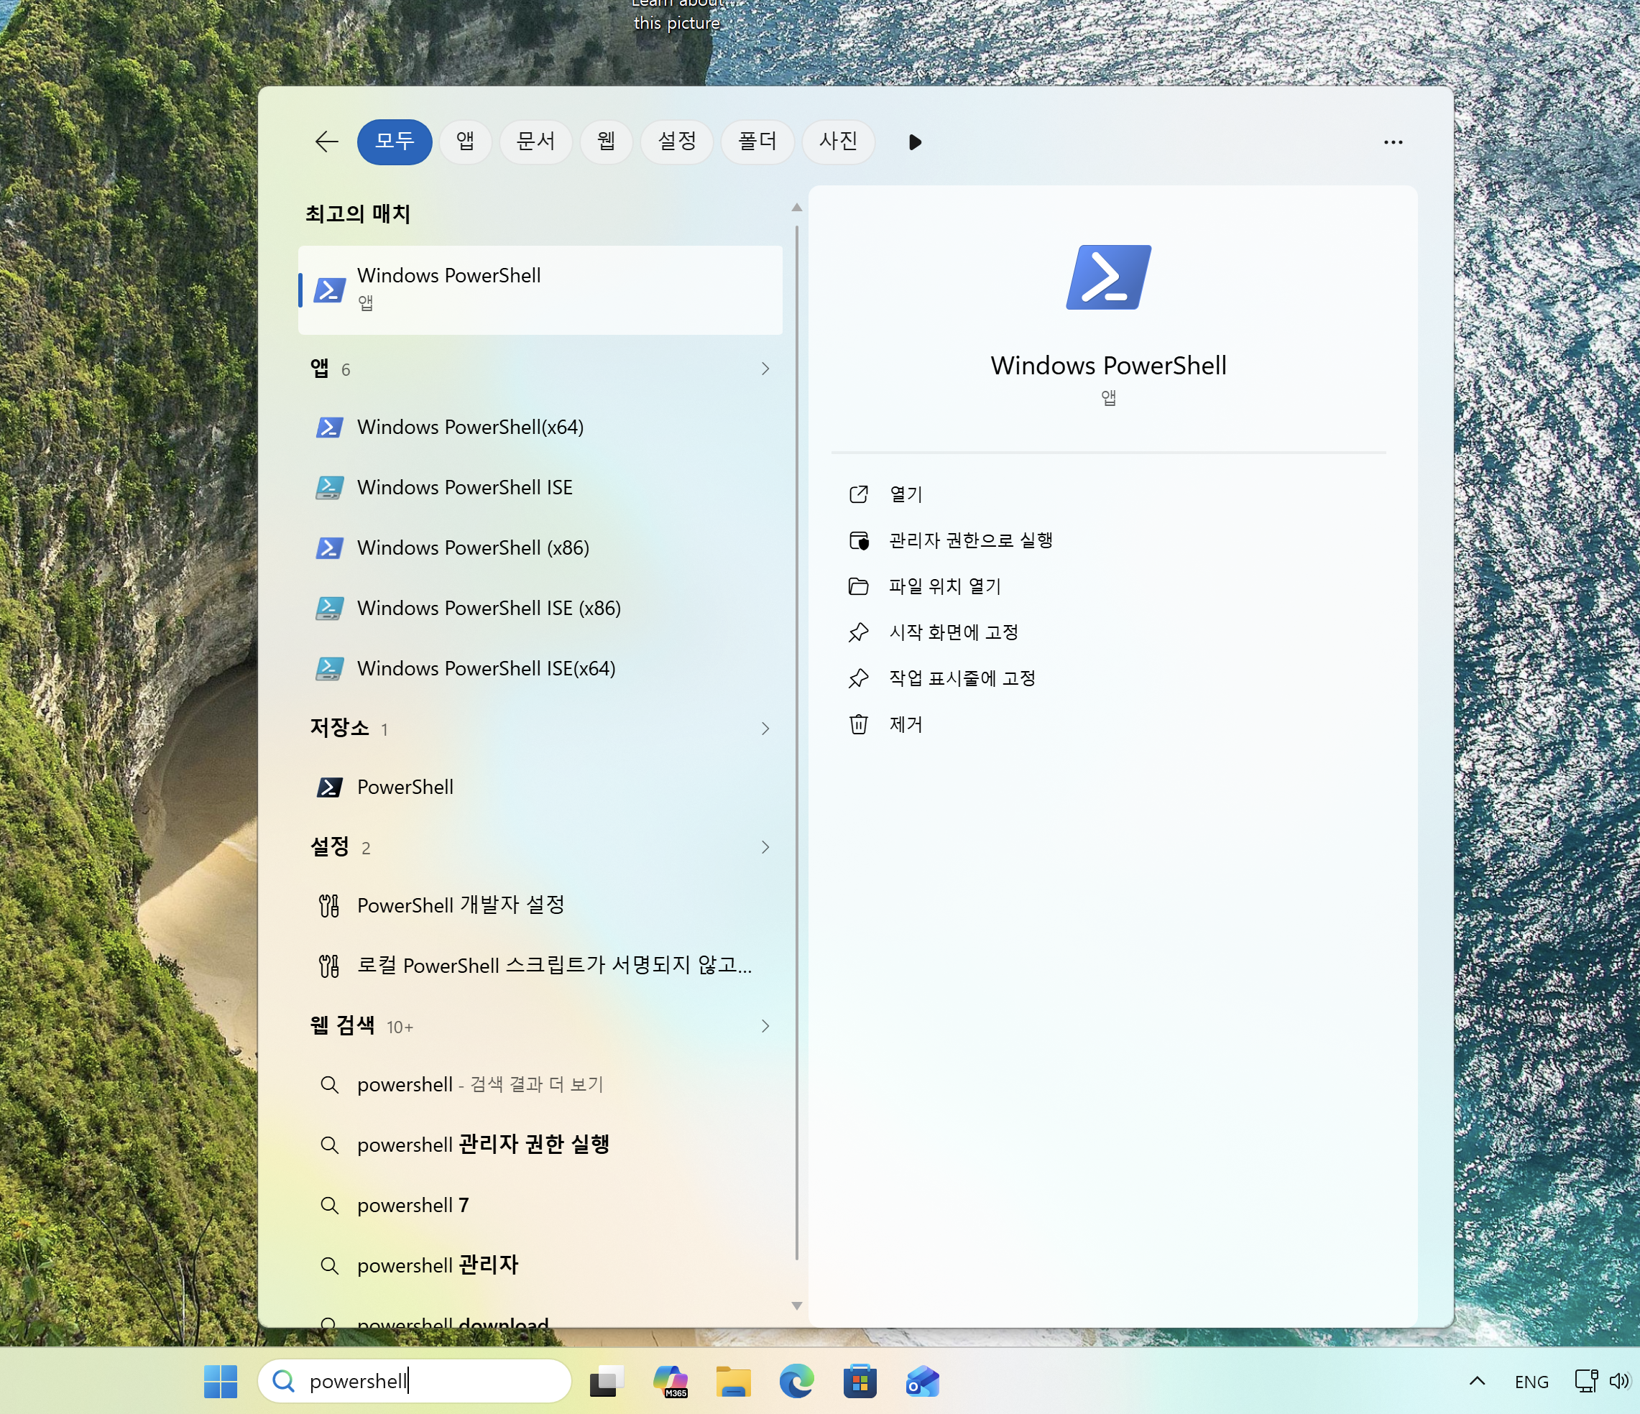Expand the 설정 results section chevron
1640x1414 pixels.
coord(765,846)
